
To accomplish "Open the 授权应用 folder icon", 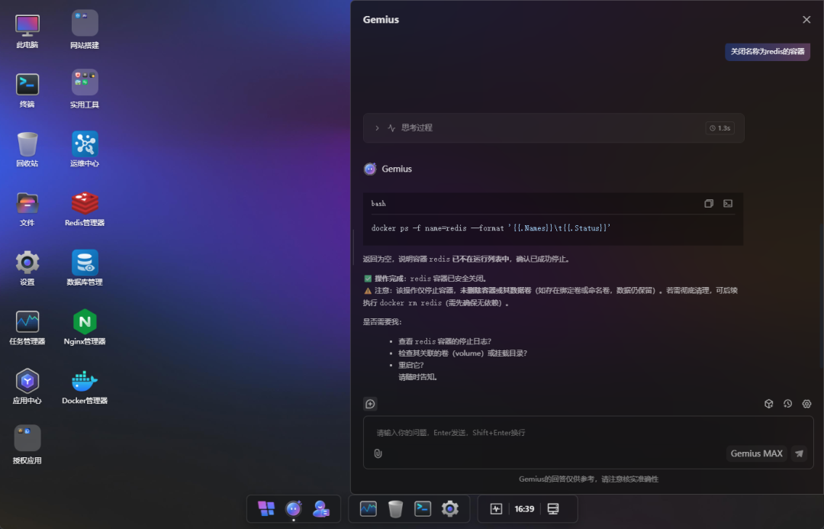I will pyautogui.click(x=27, y=445).
